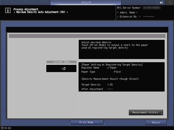The image size is (174, 130).
Task: Click the Return button
Action: [x=156, y=123]
